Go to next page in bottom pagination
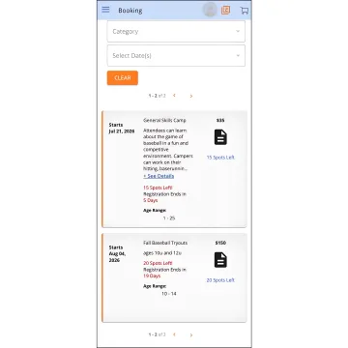The image size is (348, 348). click(x=191, y=334)
